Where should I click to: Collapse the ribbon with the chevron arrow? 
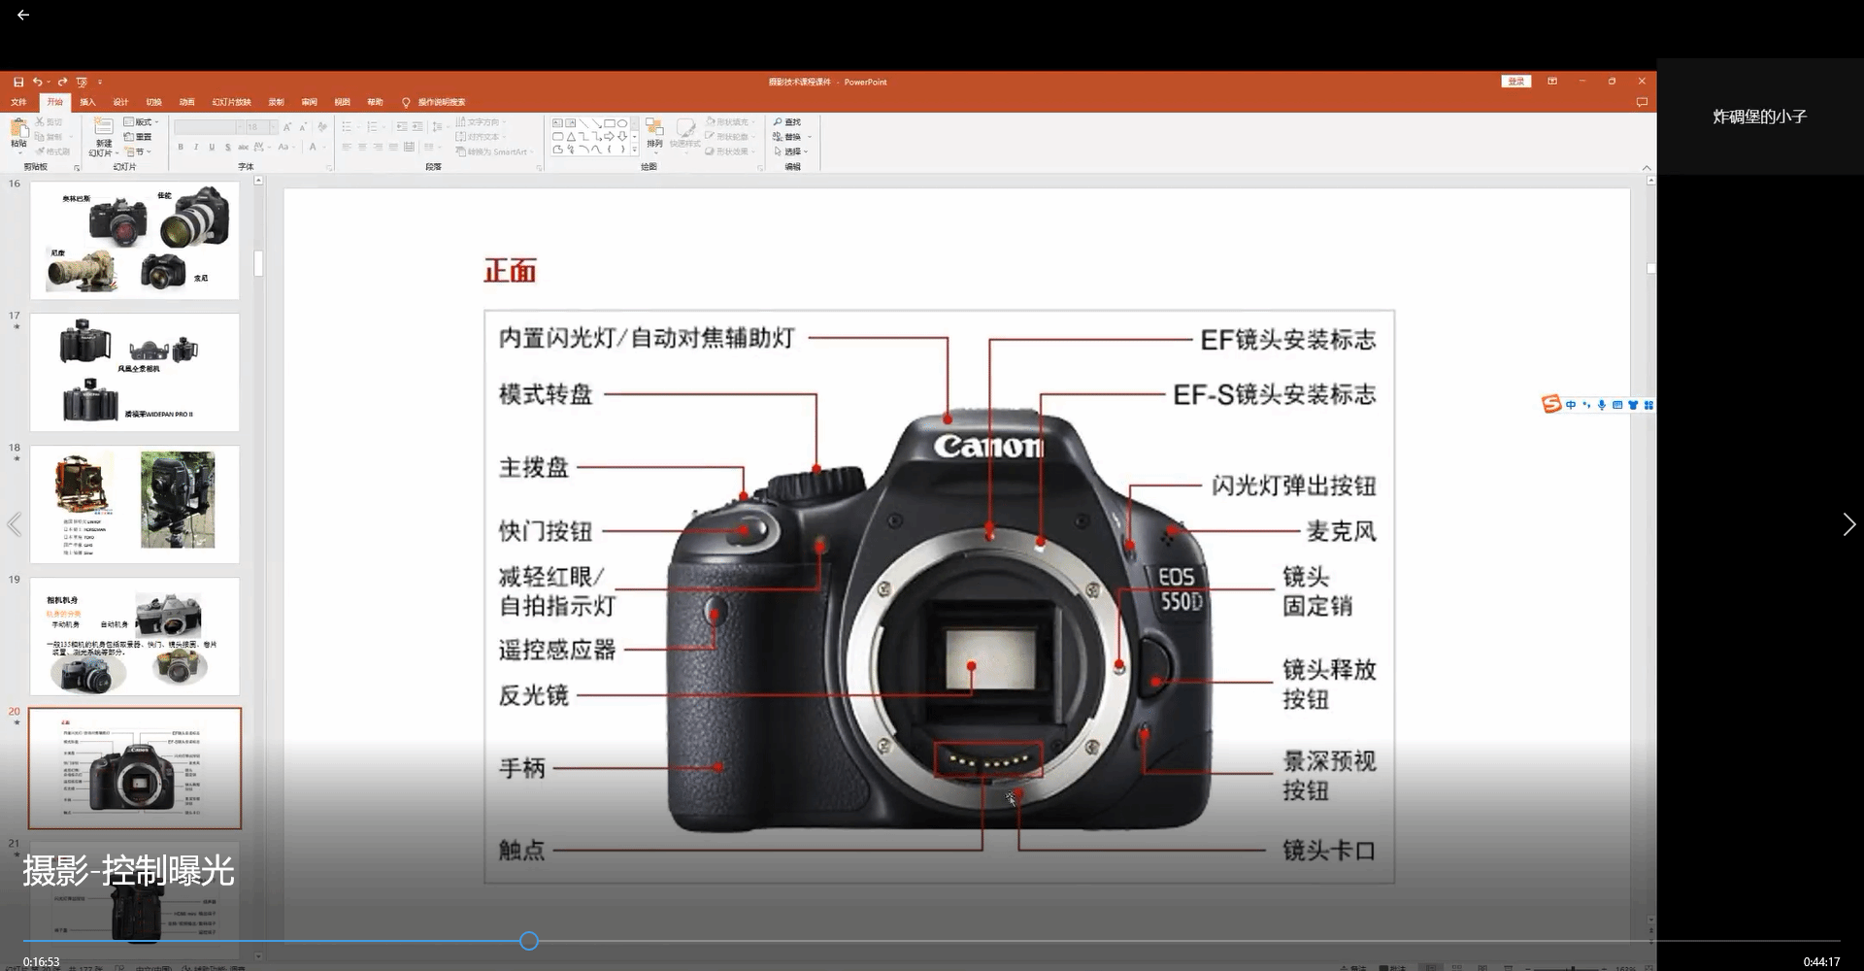[x=1646, y=168]
